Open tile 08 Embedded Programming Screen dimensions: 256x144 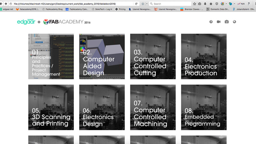click(204, 107)
